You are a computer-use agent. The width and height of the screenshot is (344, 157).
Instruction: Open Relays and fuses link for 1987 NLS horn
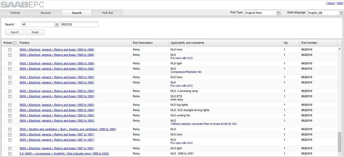57,135
